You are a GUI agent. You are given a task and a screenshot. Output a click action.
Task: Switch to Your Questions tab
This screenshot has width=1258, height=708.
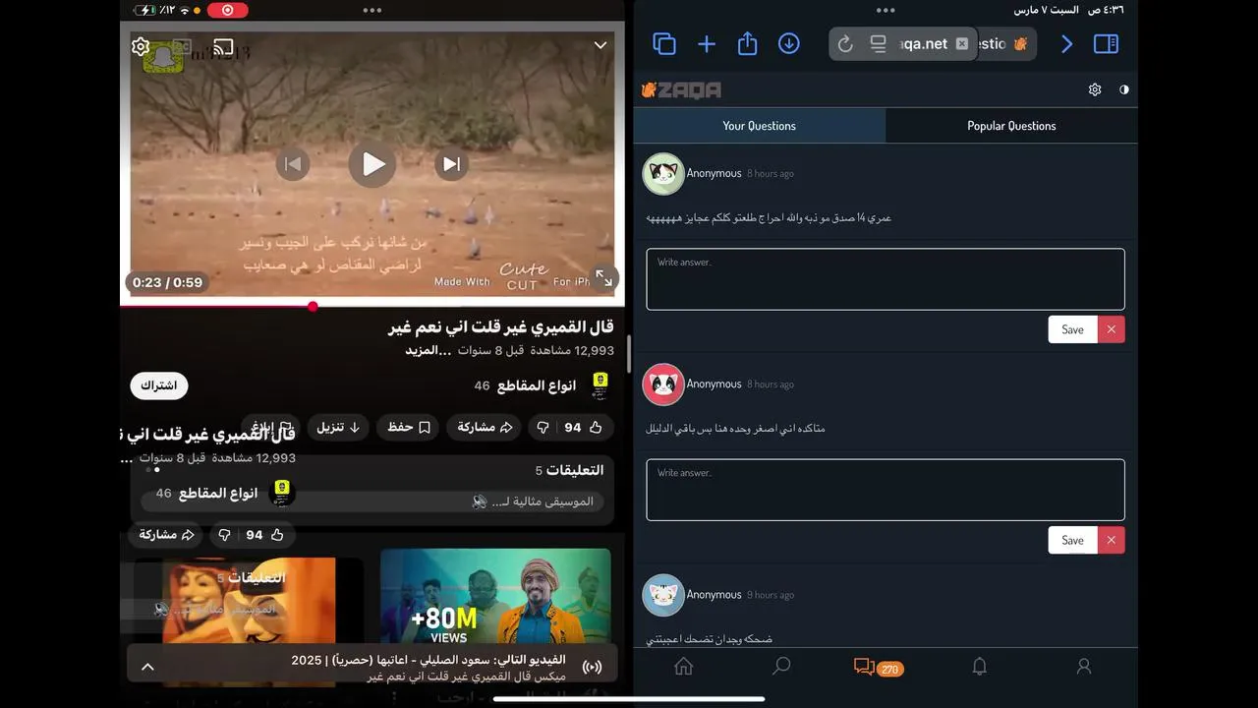(760, 126)
